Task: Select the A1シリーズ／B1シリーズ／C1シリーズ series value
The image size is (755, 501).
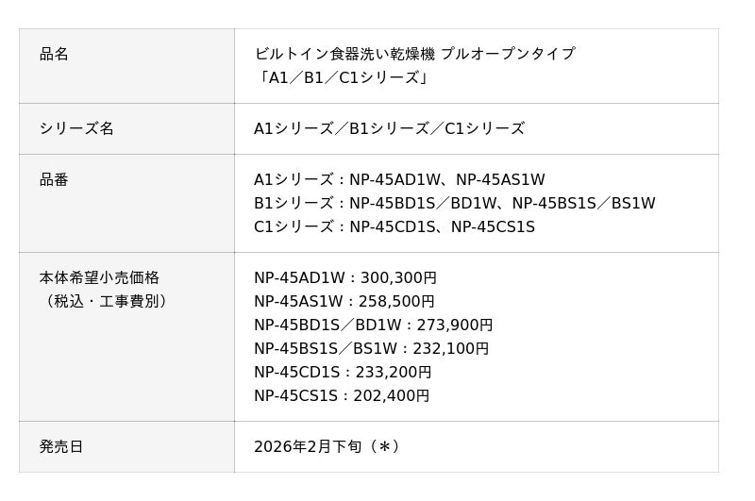Action: click(389, 128)
